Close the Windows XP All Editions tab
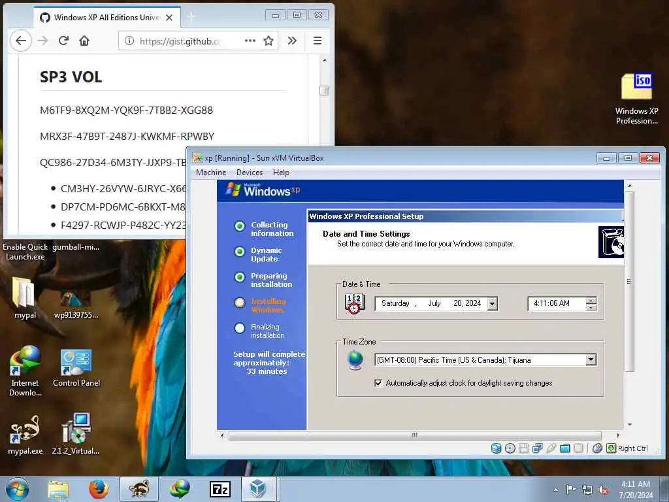 (169, 18)
